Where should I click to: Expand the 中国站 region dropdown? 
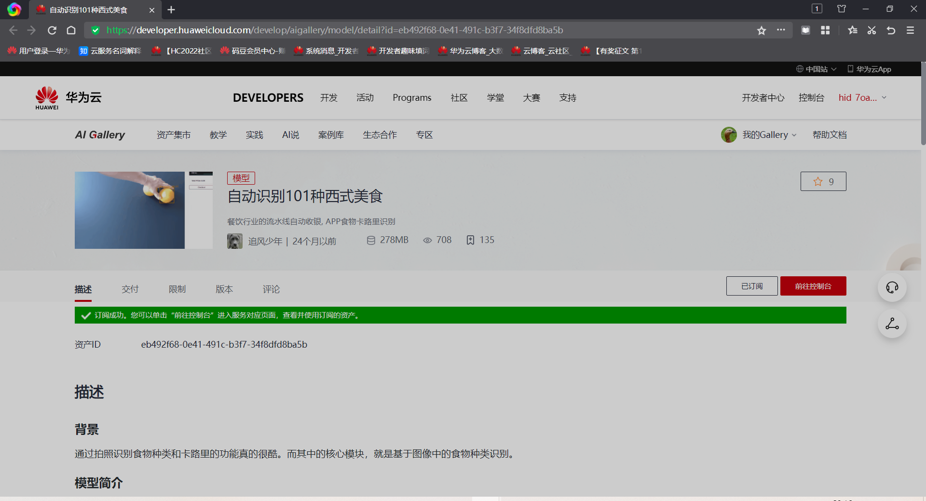[x=816, y=69]
